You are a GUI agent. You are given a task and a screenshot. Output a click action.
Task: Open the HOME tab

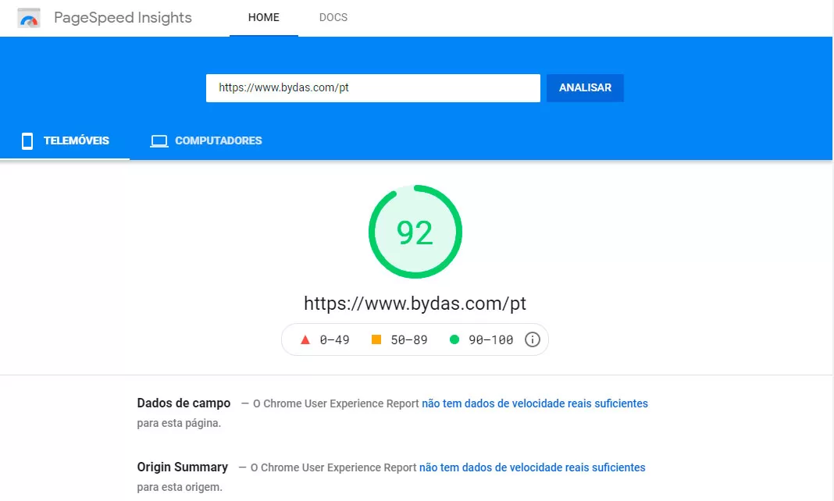pos(264,17)
